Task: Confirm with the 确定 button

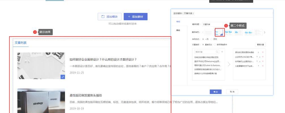Action: [216, 92]
